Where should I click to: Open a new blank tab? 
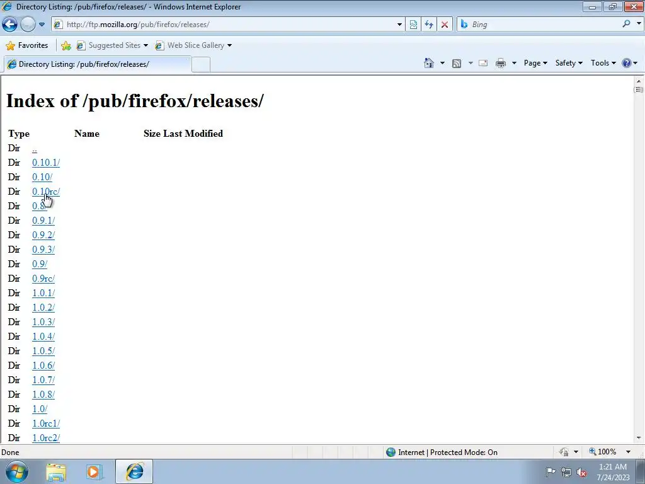201,65
